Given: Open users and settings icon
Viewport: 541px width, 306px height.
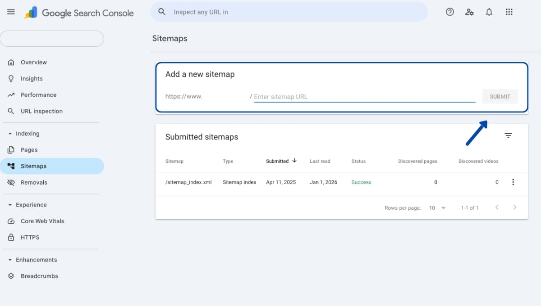Looking at the screenshot, I should coord(469,12).
